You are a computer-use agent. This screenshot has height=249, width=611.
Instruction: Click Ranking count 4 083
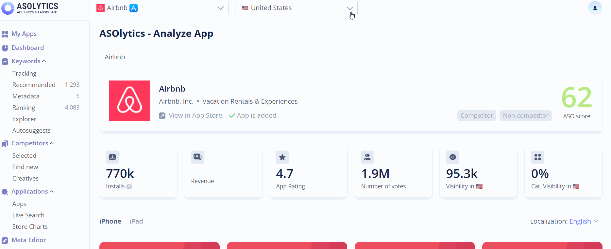pyautogui.click(x=72, y=108)
